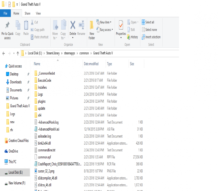
Task: Select the Cut icon
Action: point(36,22)
